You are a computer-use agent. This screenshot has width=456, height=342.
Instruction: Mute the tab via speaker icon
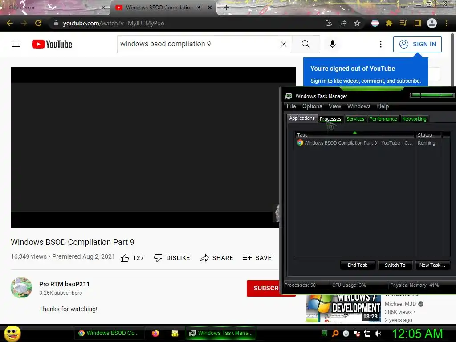(x=200, y=8)
